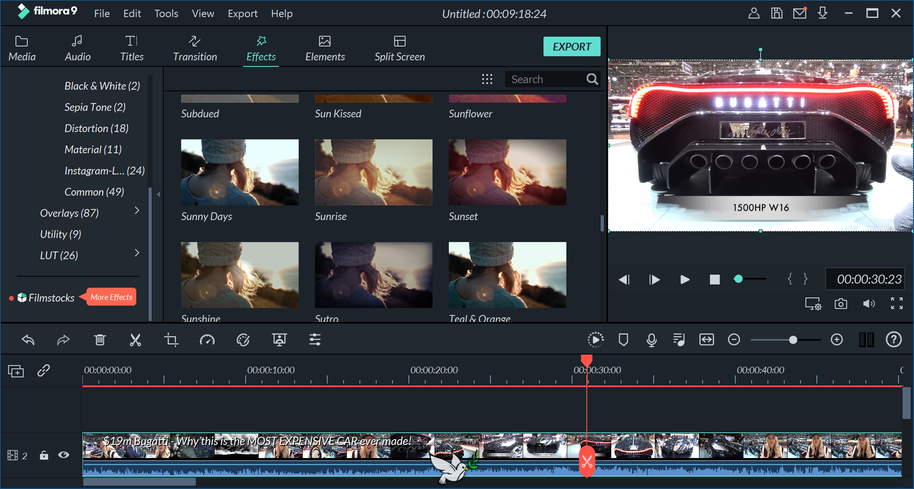Select the Sunrise effect thumbnail

(x=374, y=172)
